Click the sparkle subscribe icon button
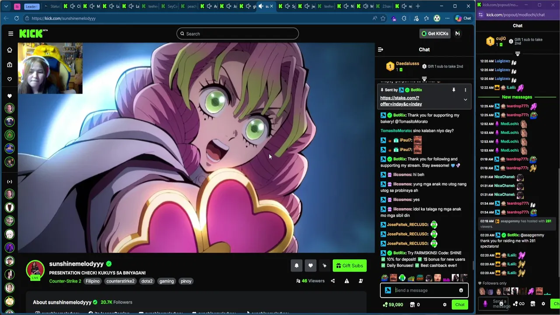560x315 pixels. pos(325,266)
